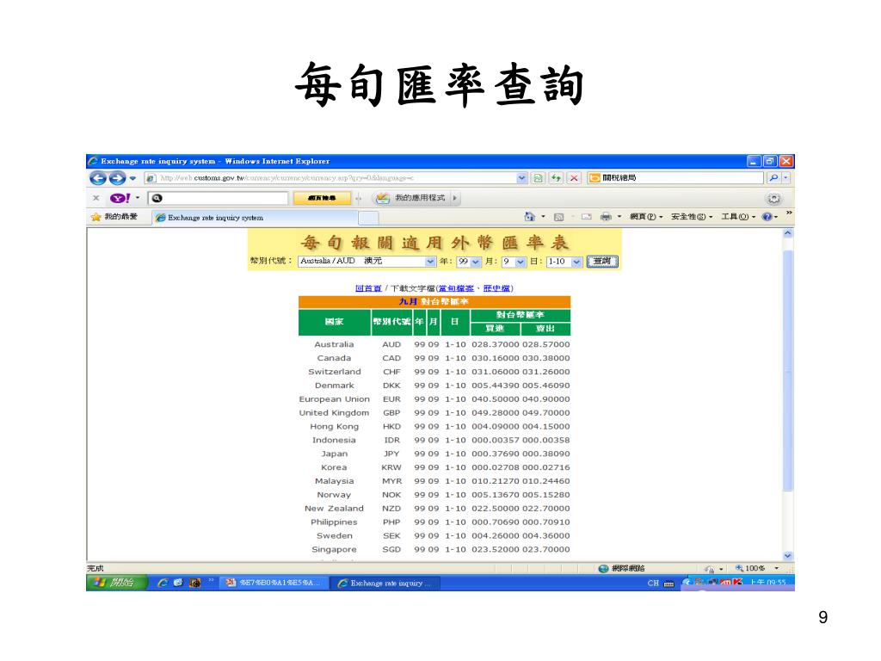Expand command bar overflow chevron
Image resolution: width=881 pixels, height=661 pixels.
(789, 213)
